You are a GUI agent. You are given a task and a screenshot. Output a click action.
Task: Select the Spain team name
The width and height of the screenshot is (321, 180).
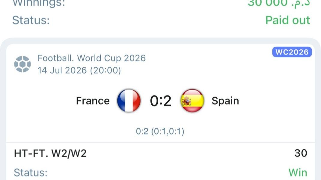[x=225, y=101]
